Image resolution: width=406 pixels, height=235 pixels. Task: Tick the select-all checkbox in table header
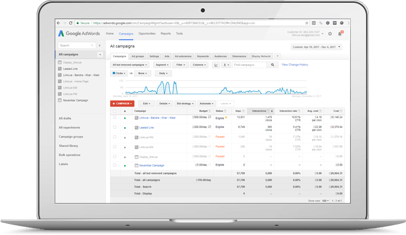(115, 111)
